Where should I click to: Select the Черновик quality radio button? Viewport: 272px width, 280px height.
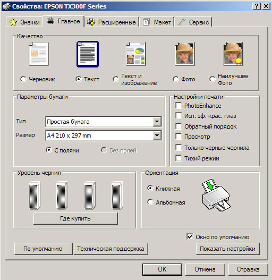tap(23, 79)
